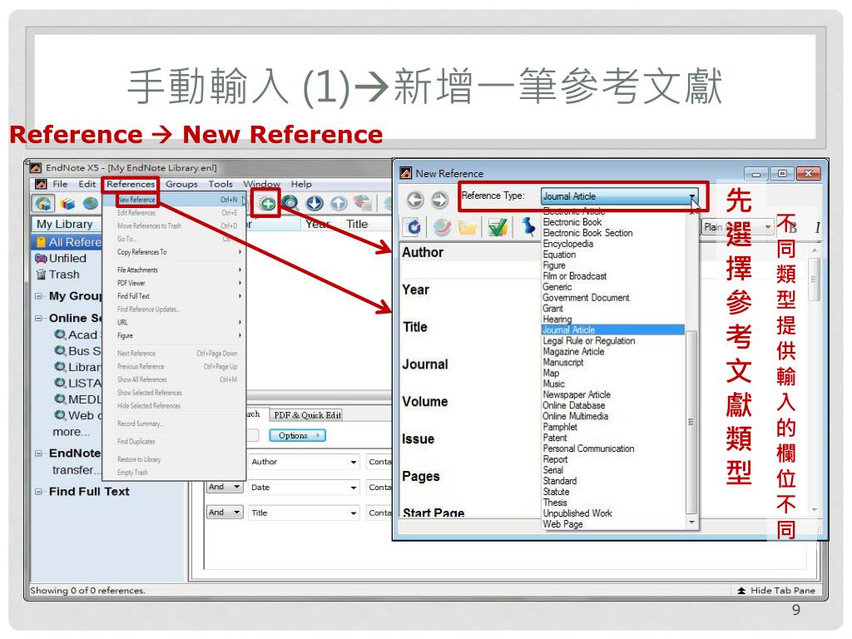This screenshot has height=639, width=852.
Task: Click the EndNote icon in New Reference title bar
Action: tap(406, 173)
